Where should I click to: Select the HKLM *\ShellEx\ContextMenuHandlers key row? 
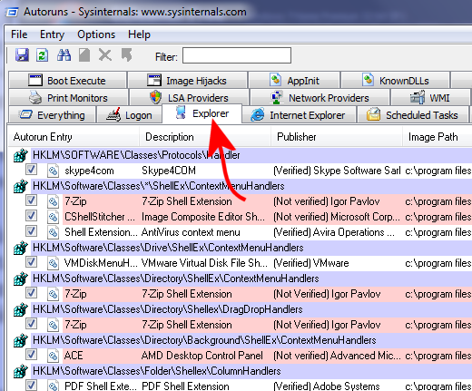[251, 186]
